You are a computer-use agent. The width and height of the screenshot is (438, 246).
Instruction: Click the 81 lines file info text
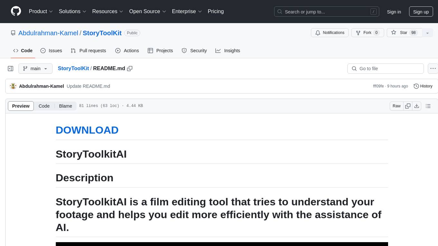coord(111,106)
